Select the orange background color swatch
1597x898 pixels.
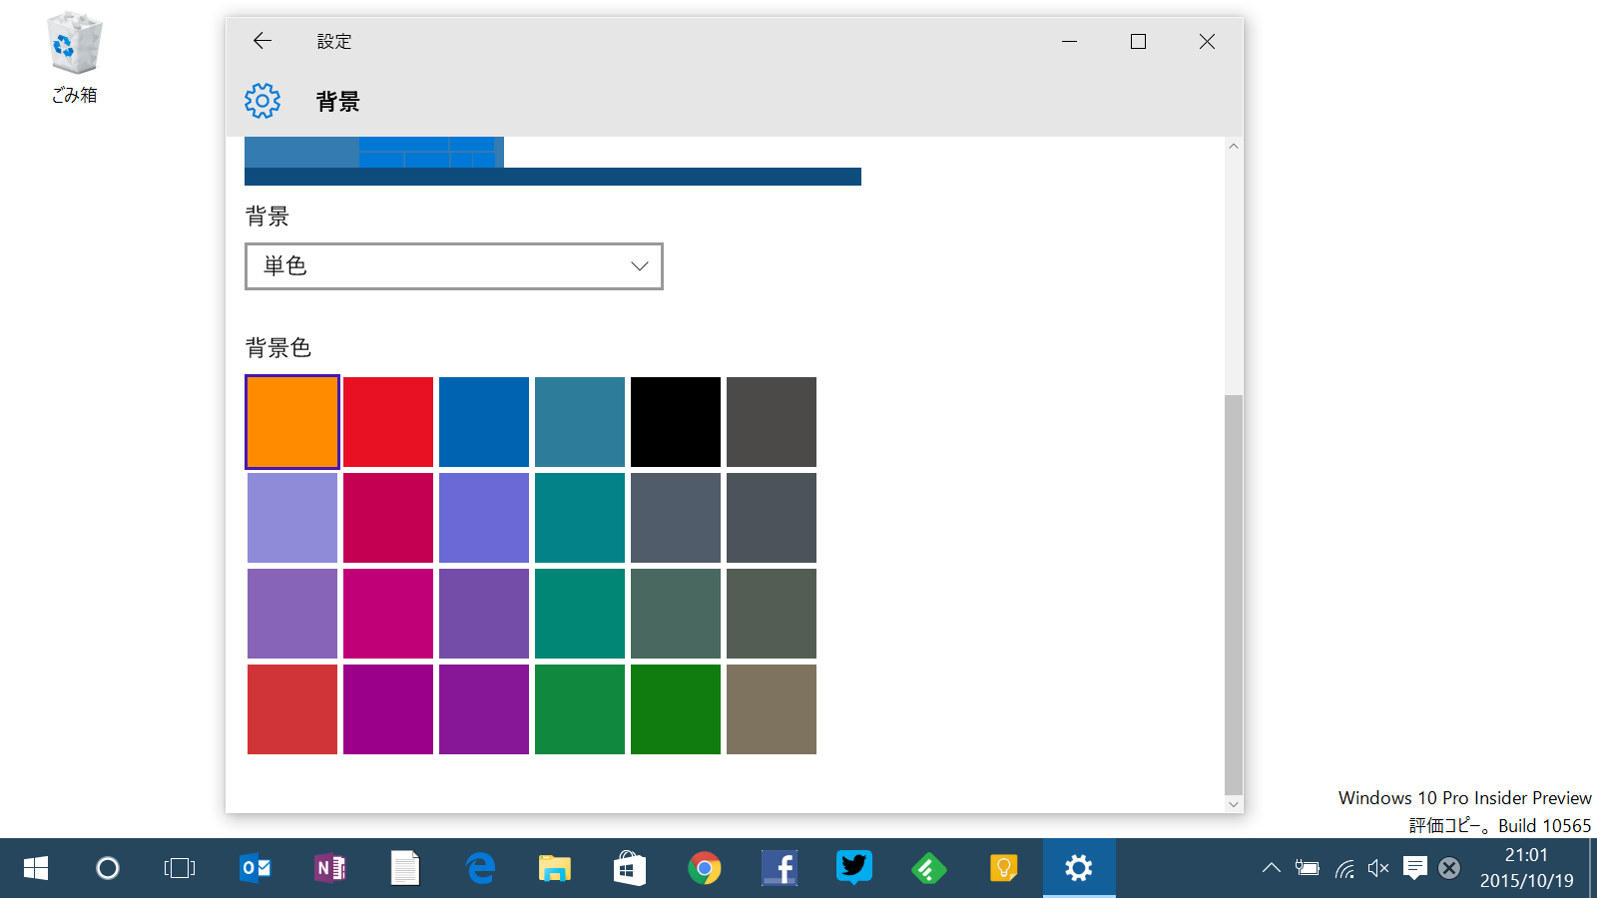point(292,422)
